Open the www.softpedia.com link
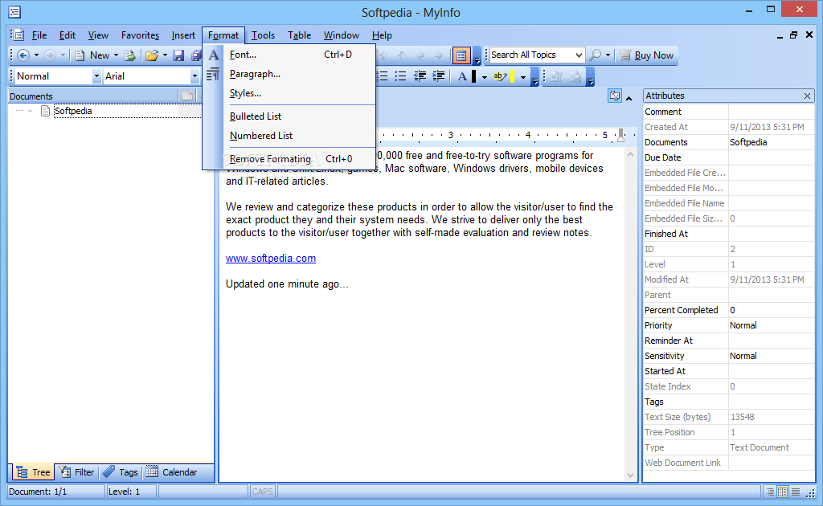 point(271,259)
